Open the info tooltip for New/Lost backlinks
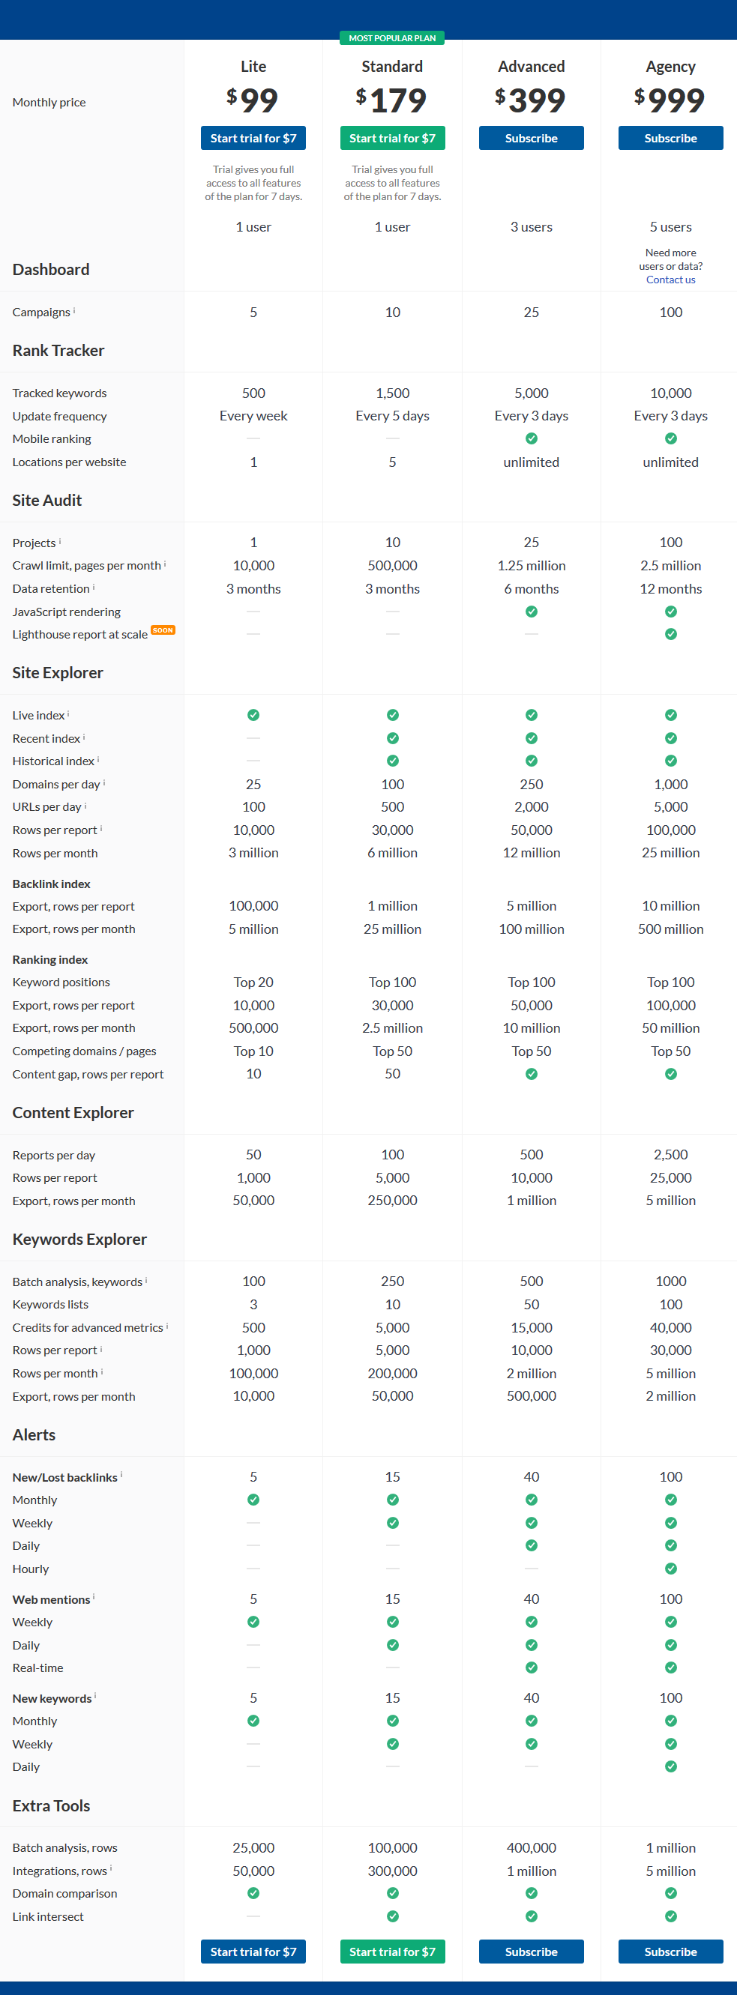The height and width of the screenshot is (1995, 737). (x=121, y=1476)
